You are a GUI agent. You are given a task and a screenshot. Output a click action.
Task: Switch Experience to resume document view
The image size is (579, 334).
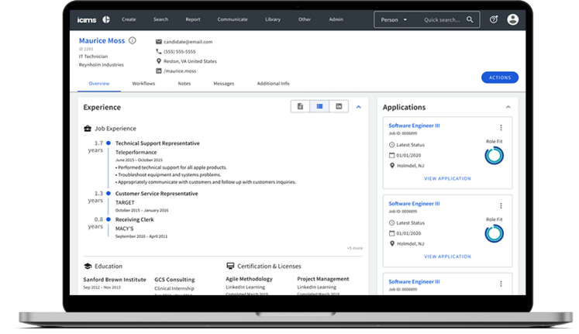coord(300,106)
